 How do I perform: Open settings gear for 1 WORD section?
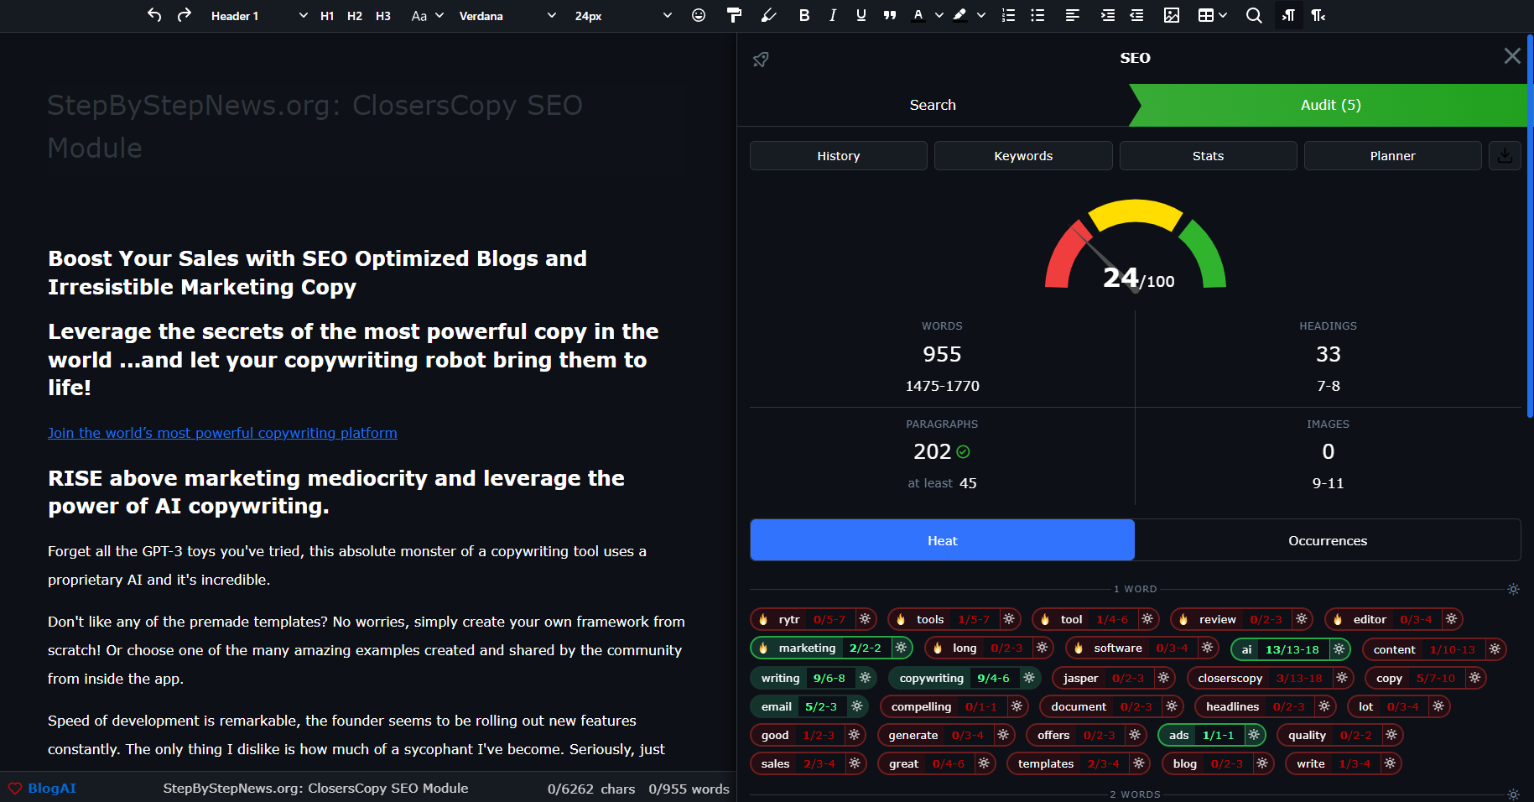1513,589
